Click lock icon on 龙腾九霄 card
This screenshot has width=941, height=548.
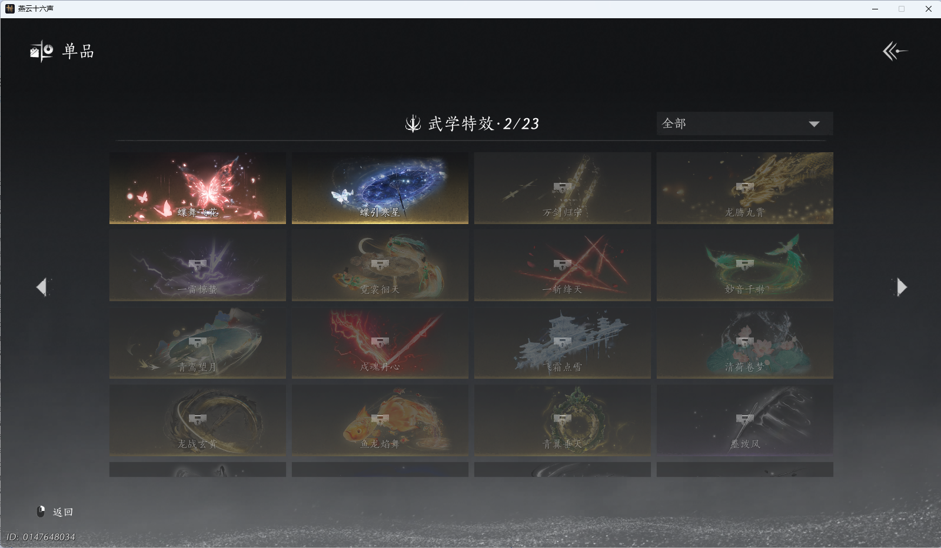point(744,188)
